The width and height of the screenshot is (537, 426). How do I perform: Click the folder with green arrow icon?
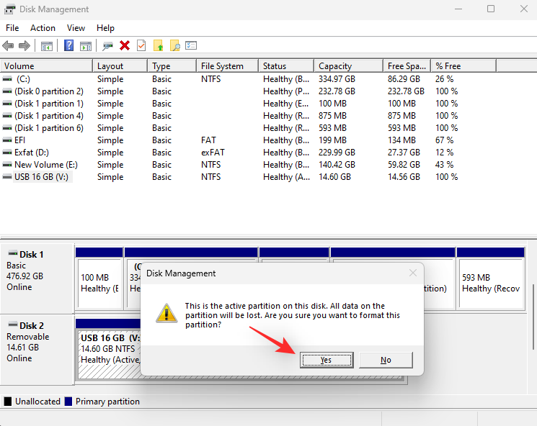tap(159, 45)
